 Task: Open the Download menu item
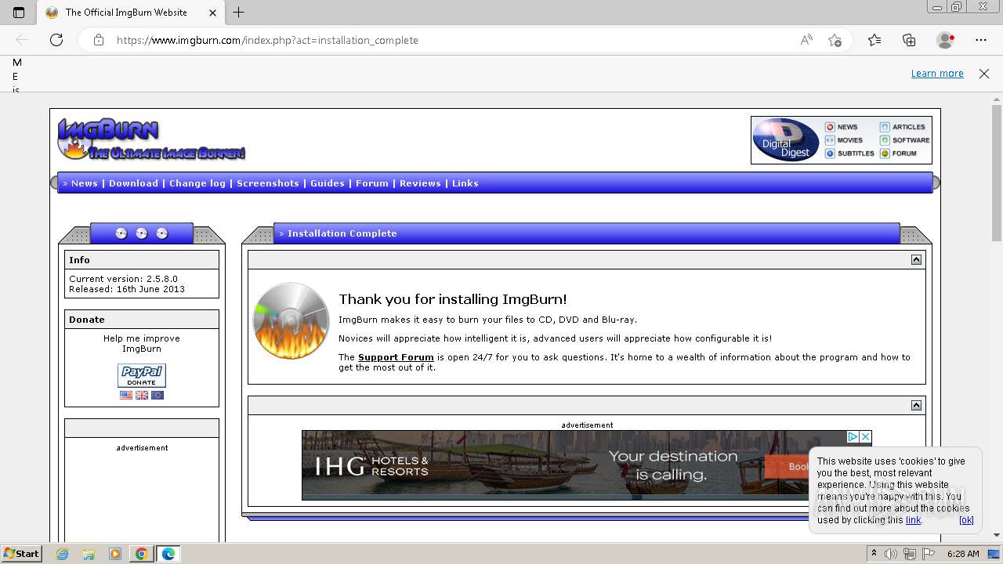point(133,183)
